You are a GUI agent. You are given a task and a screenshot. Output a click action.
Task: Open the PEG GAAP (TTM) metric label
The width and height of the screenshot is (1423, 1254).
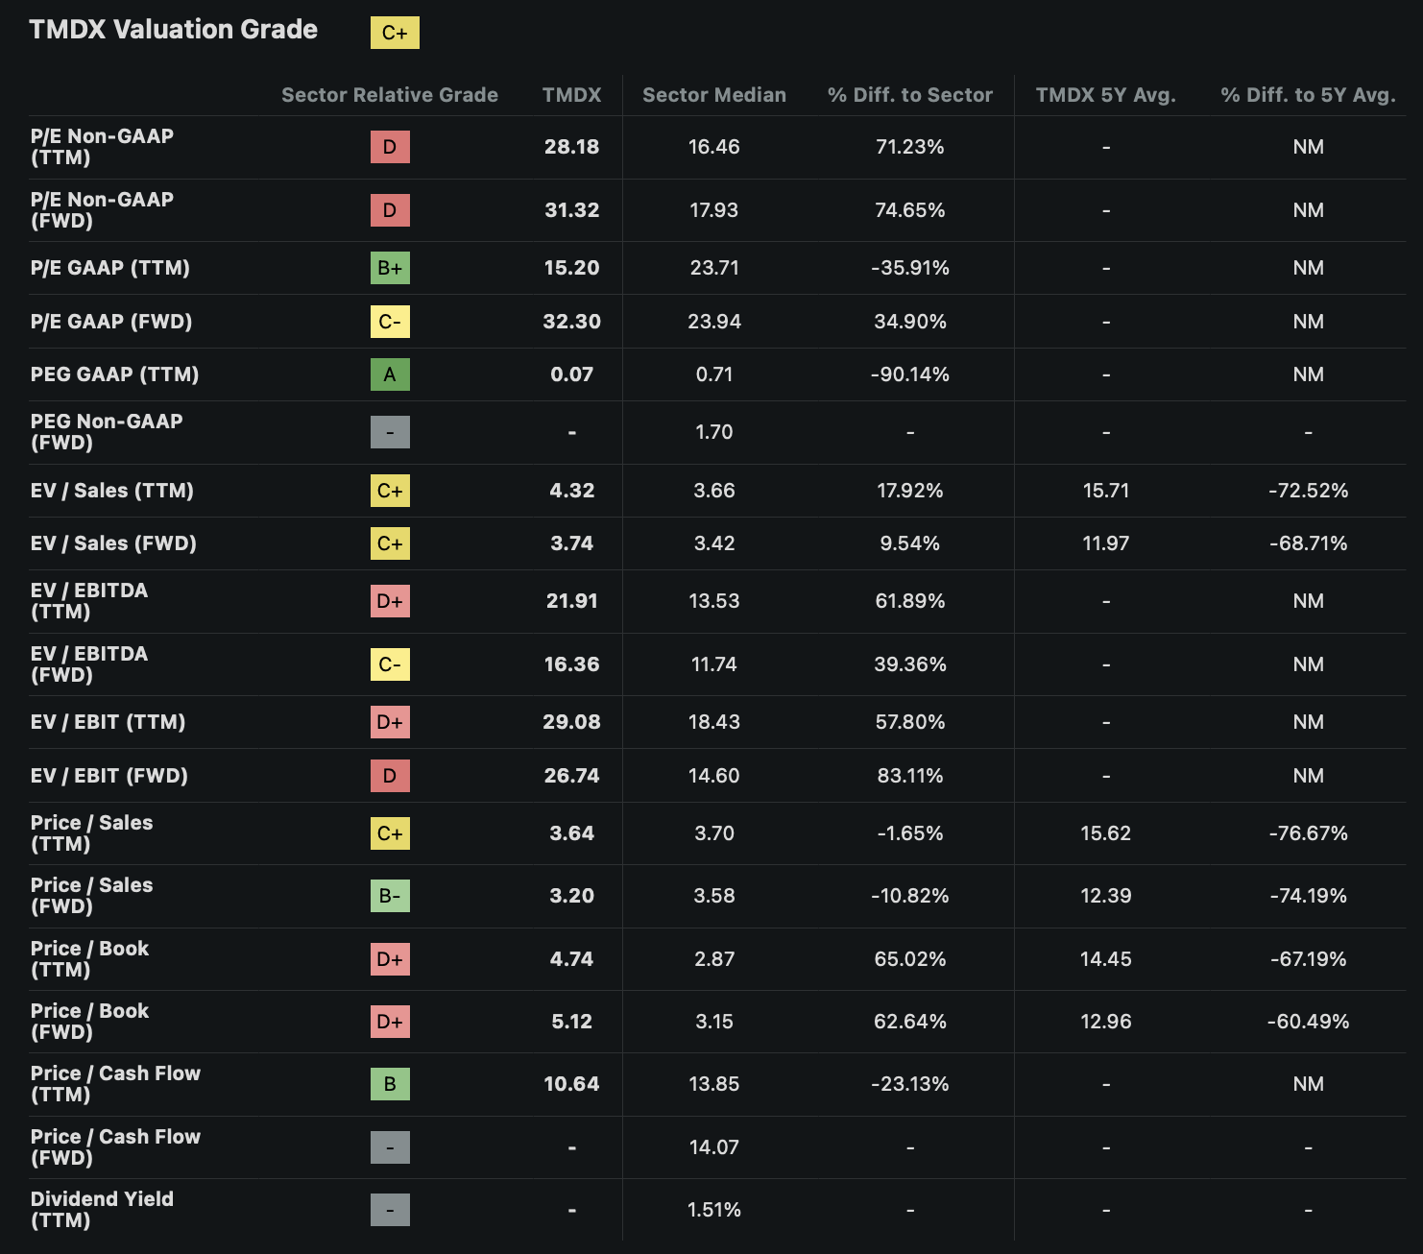(x=115, y=374)
